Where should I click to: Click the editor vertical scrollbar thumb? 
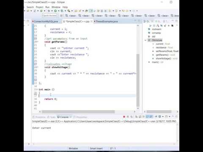[x=138, y=80]
